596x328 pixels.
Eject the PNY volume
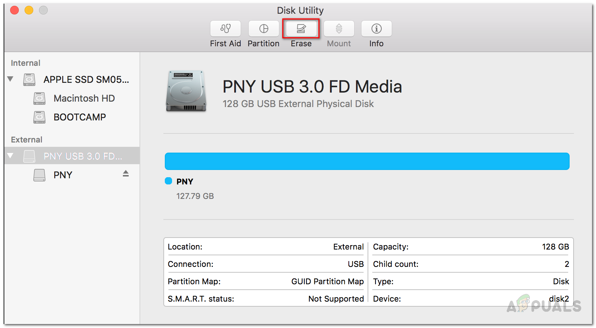[126, 174]
